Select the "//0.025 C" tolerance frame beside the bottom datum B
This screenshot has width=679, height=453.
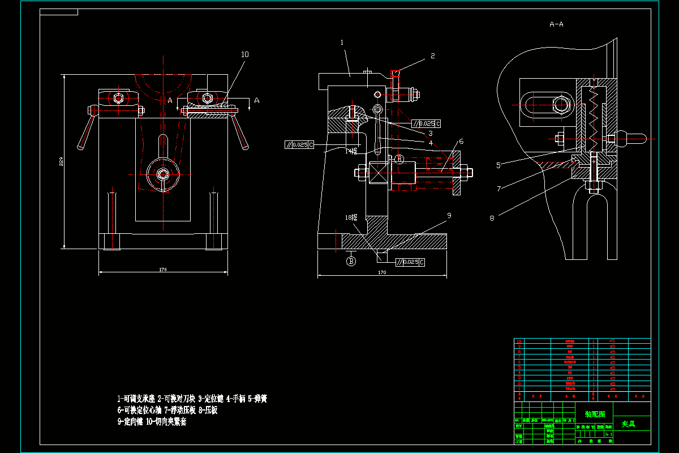[410, 262]
